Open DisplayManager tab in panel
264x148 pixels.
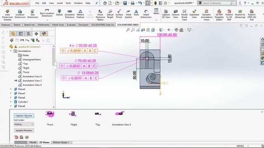pos(44,34)
